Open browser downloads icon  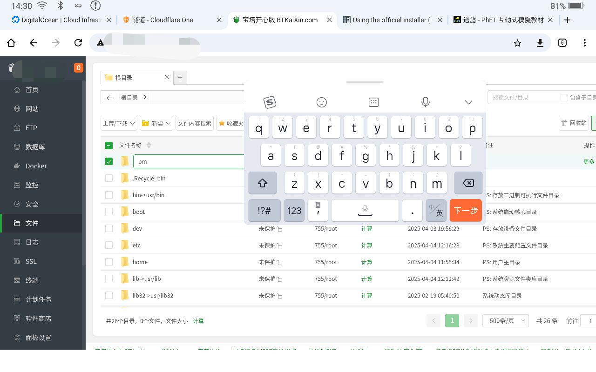[x=540, y=43]
